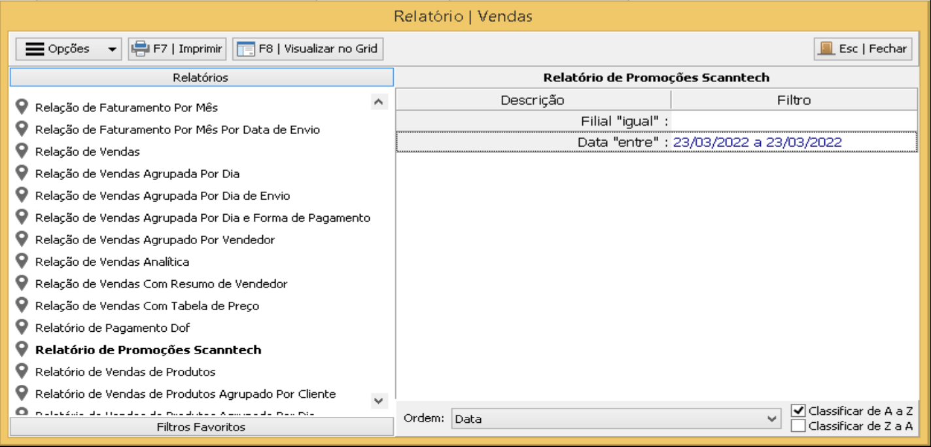Enable Classificar de Z a A checkbox
931x447 pixels.
point(798,426)
